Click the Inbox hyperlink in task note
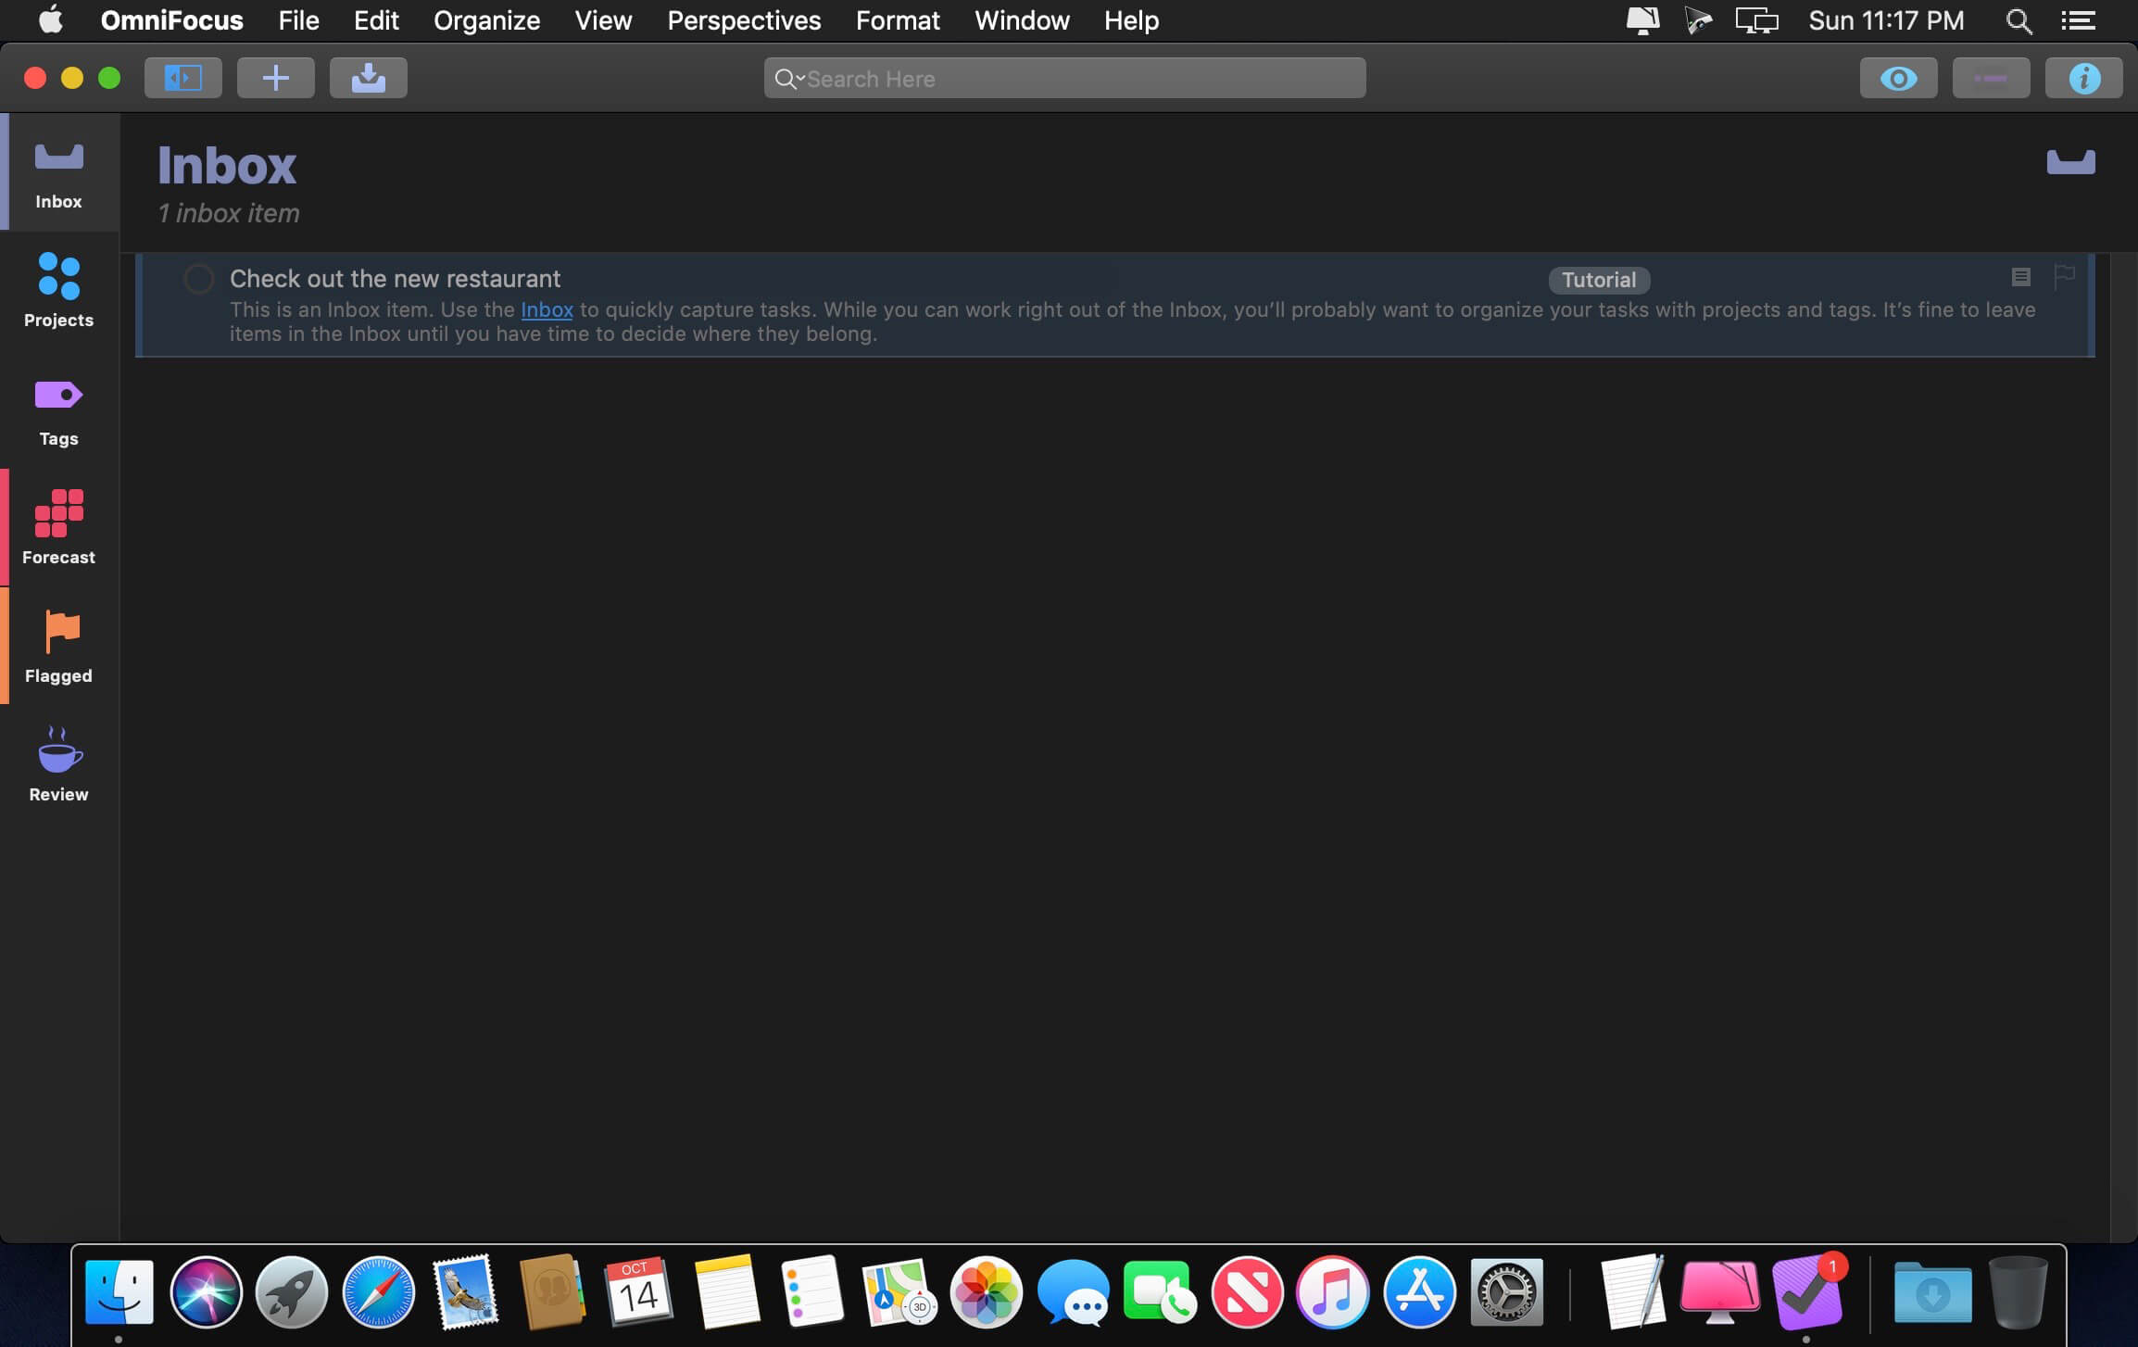This screenshot has height=1347, width=2138. coord(547,309)
